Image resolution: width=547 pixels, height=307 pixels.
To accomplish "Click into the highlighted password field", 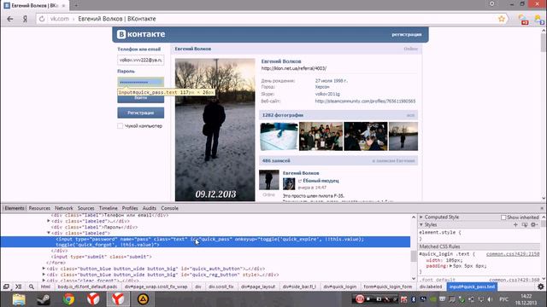I will (140, 82).
